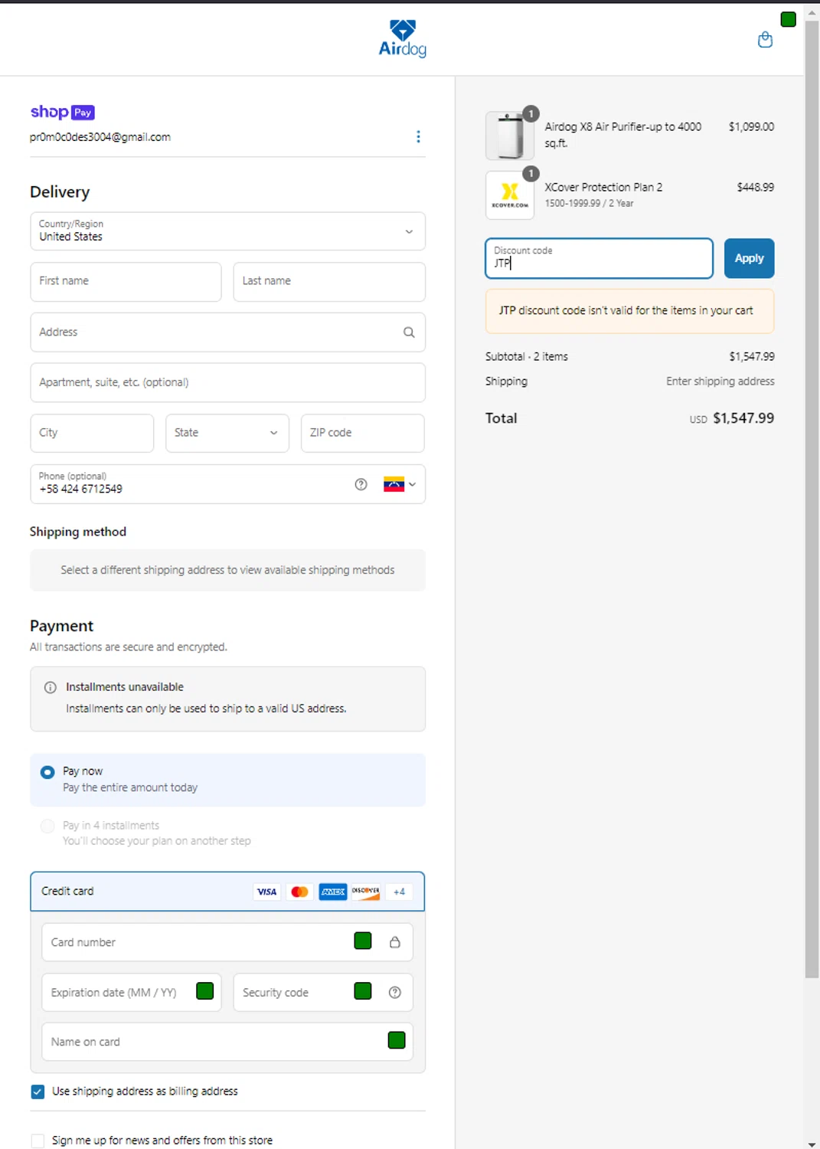
Task: Click the Discount code input
Action: [599, 258]
